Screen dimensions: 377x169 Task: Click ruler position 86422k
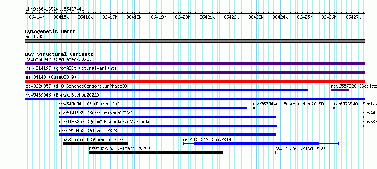tap(231, 17)
